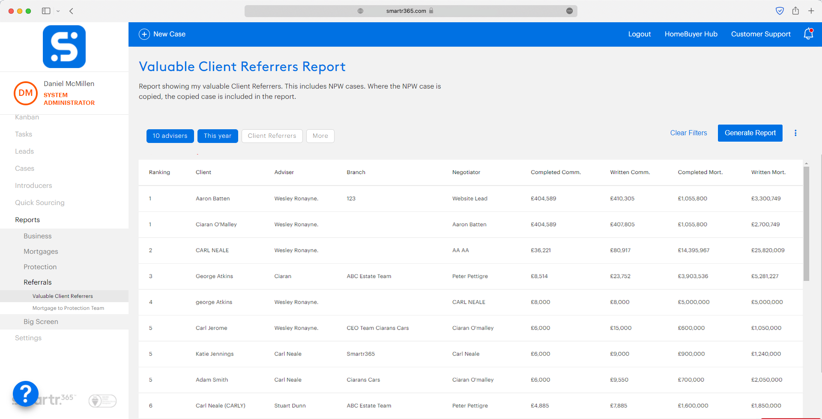The height and width of the screenshot is (419, 822).
Task: Click the Negotiator column header
Action: coord(466,172)
